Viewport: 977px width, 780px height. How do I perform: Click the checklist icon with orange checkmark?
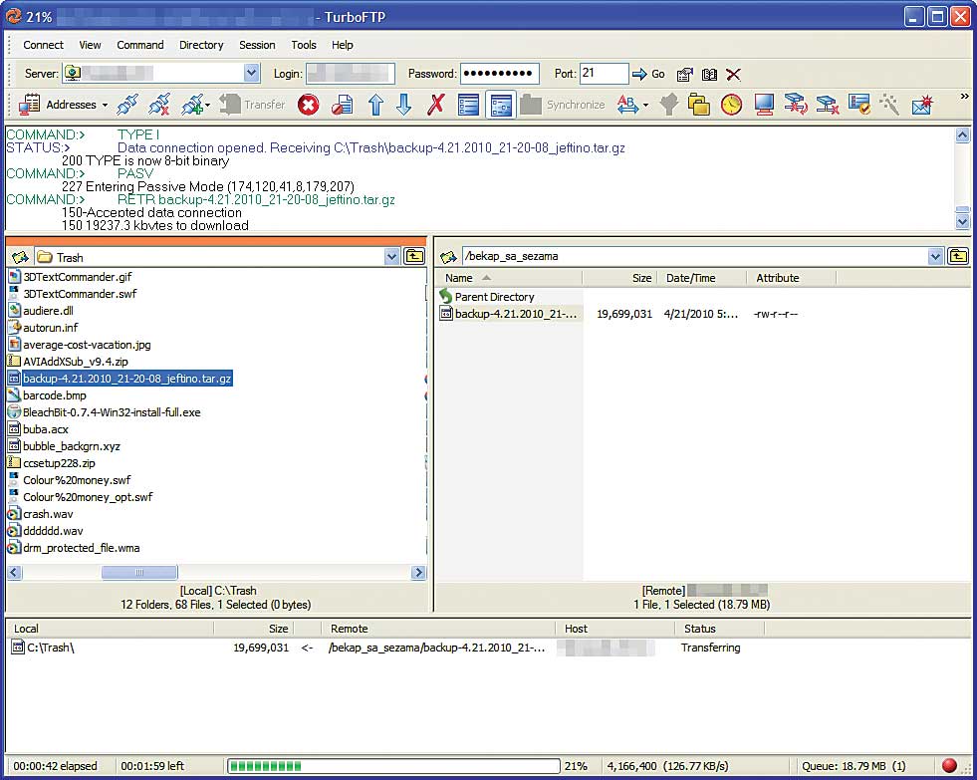coord(859,105)
